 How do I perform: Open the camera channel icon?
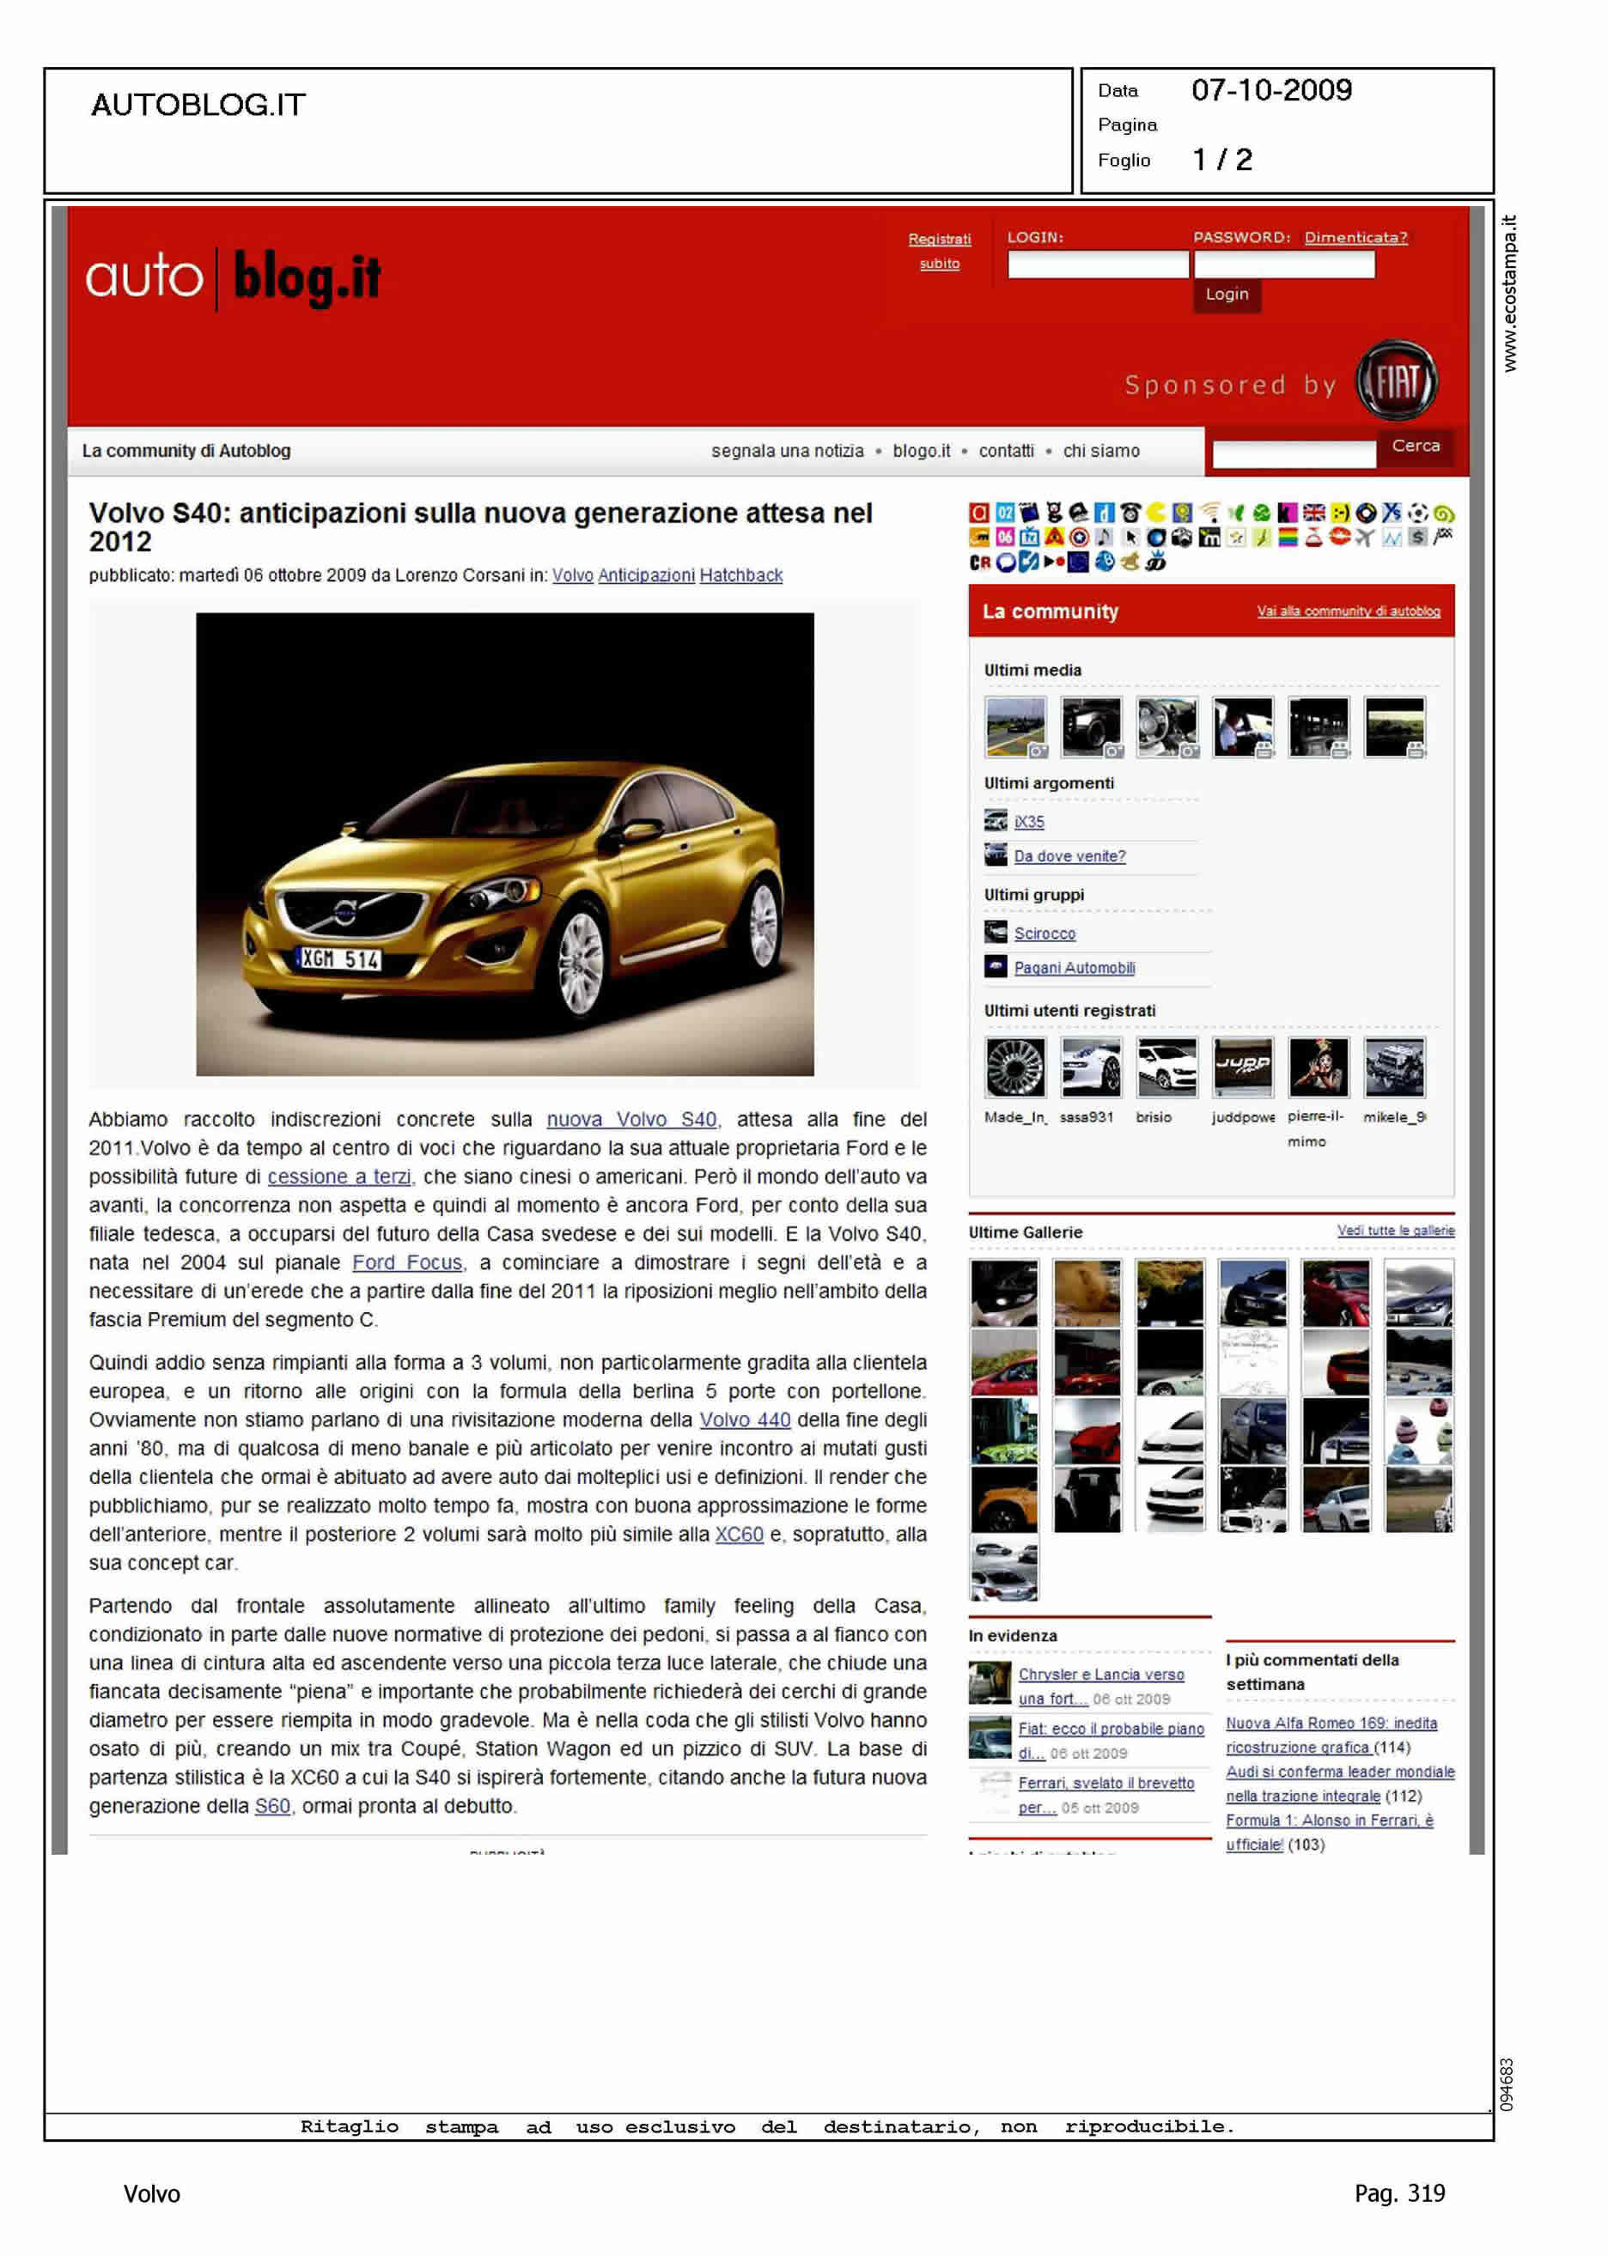pyautogui.click(x=1181, y=538)
